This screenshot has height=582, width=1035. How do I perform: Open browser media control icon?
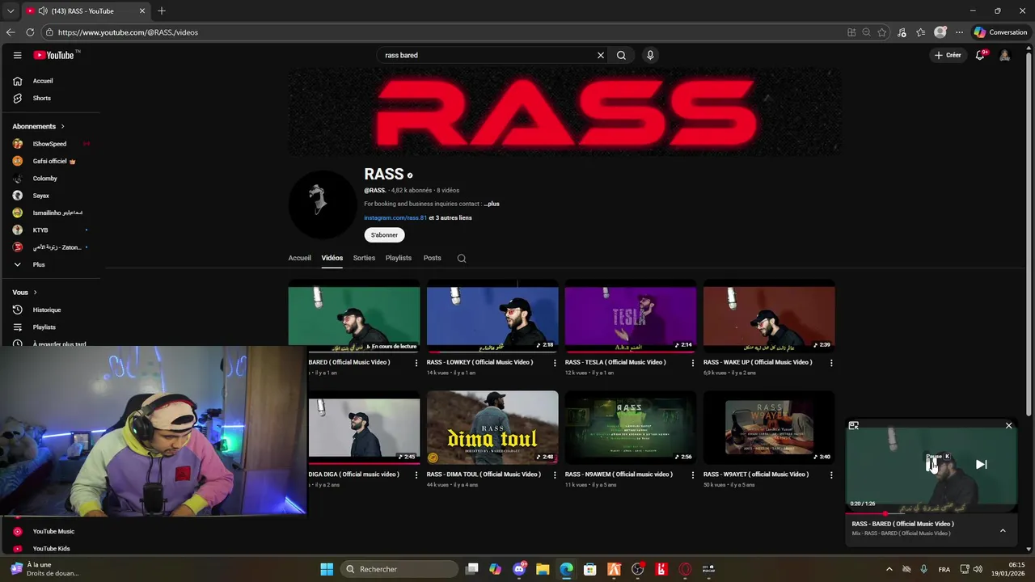click(x=902, y=32)
